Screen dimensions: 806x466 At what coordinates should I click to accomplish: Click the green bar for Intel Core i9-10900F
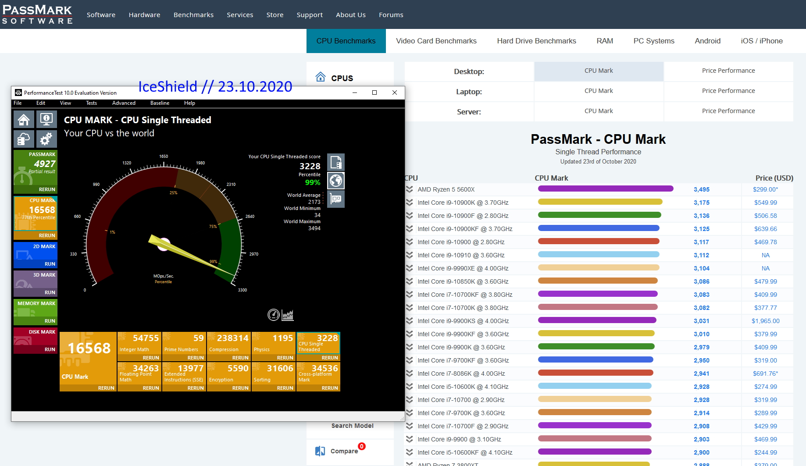pos(599,215)
